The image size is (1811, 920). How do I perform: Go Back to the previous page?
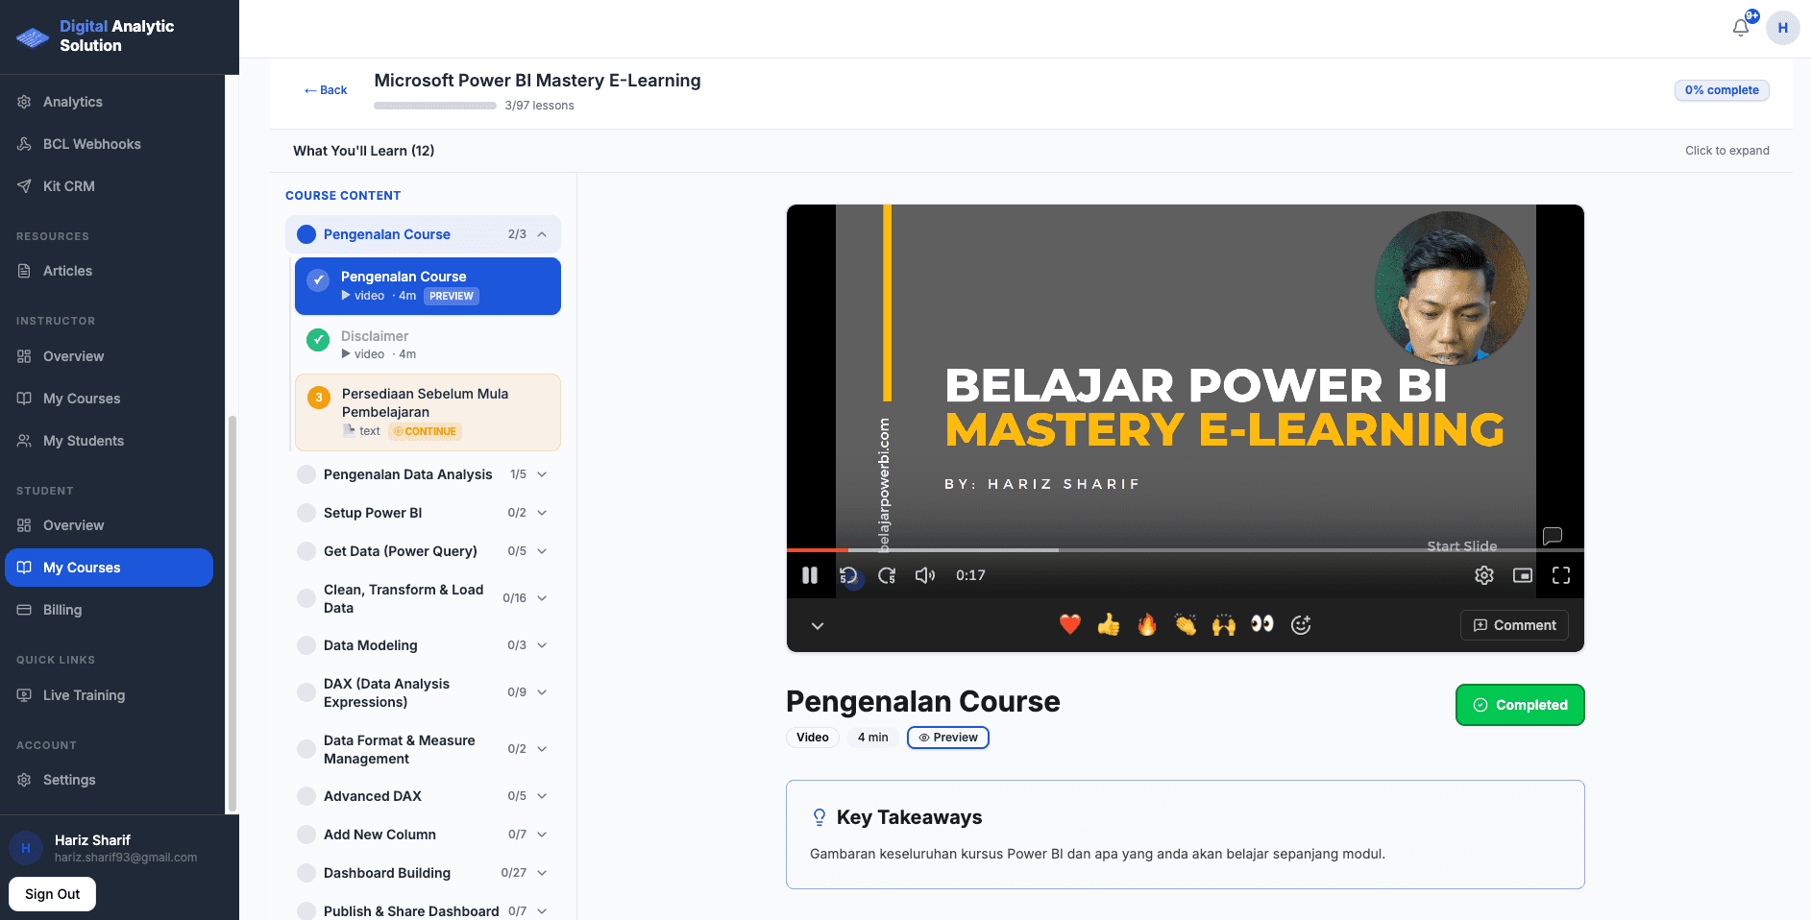[326, 90]
